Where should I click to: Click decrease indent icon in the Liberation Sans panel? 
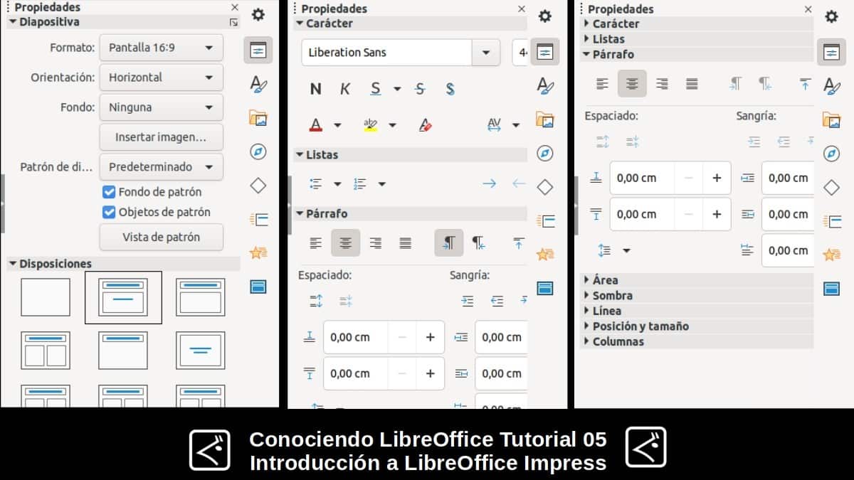click(497, 301)
